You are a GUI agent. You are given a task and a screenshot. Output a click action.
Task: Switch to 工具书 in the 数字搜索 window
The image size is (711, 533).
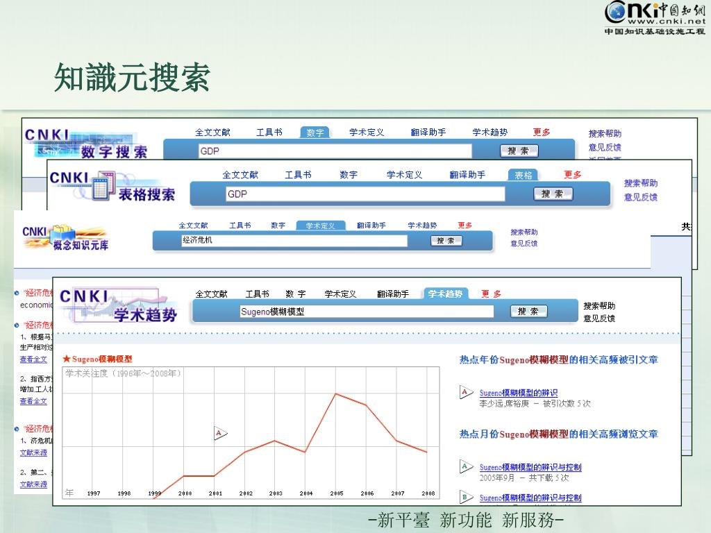[269, 133]
